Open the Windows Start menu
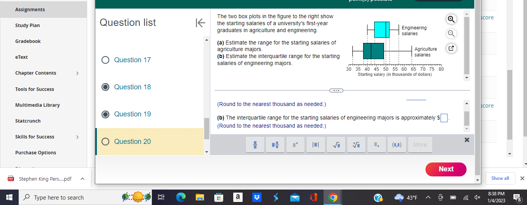The height and width of the screenshot is (205, 527). coord(9,198)
